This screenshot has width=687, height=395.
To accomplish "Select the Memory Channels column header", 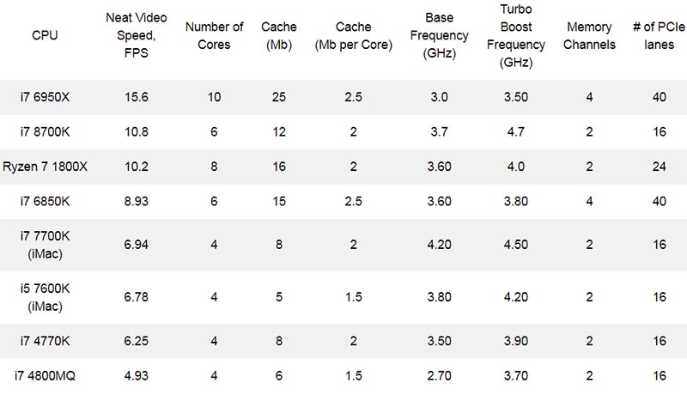I will coord(589,35).
